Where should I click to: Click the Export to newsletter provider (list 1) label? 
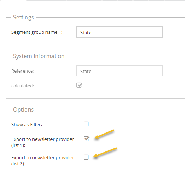click(43, 142)
